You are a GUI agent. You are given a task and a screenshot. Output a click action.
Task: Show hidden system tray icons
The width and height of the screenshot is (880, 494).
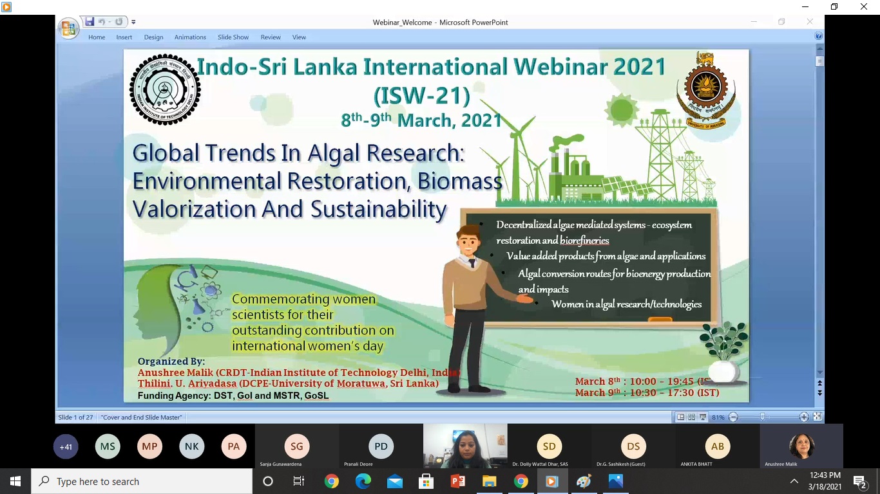point(794,481)
